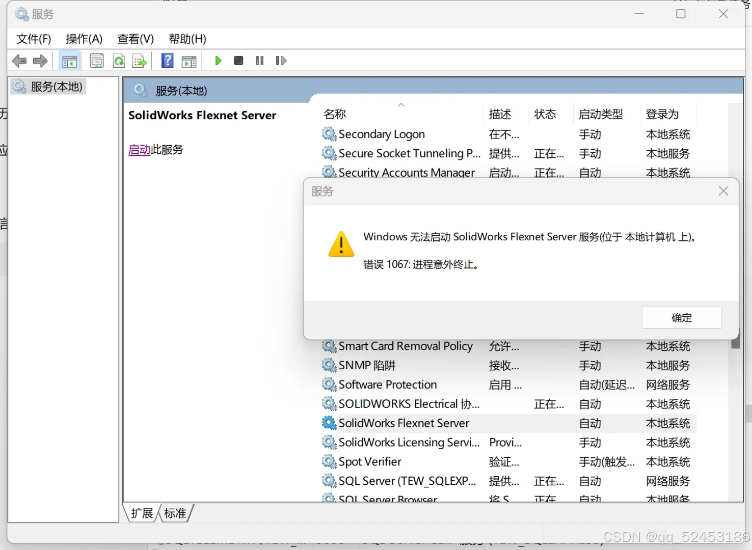The height and width of the screenshot is (550, 752).
Task: Start the service with the green play icon
Action: 218,61
